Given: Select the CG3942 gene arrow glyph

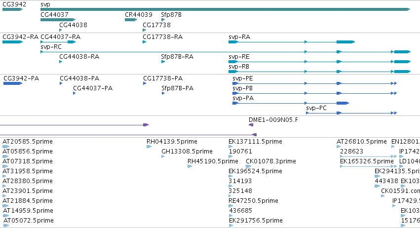Looking at the screenshot, I should 13,9.
